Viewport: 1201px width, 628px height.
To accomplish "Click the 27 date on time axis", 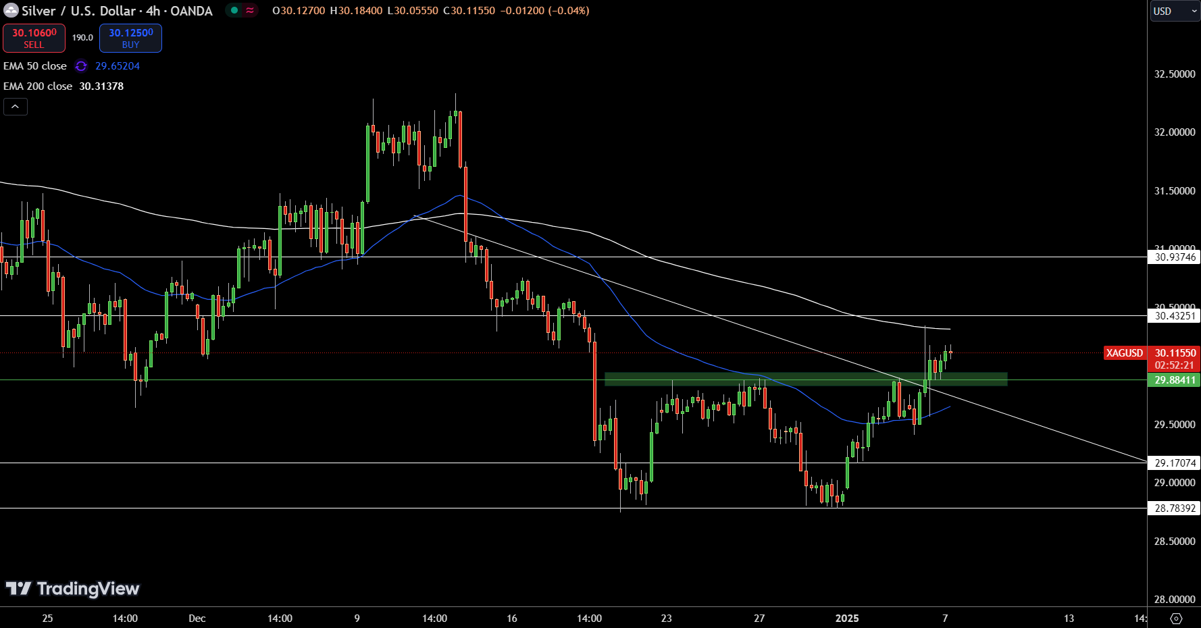I will pos(759,619).
